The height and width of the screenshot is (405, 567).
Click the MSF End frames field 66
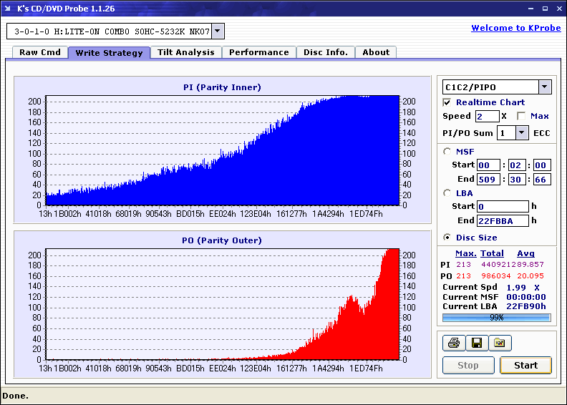(x=542, y=179)
